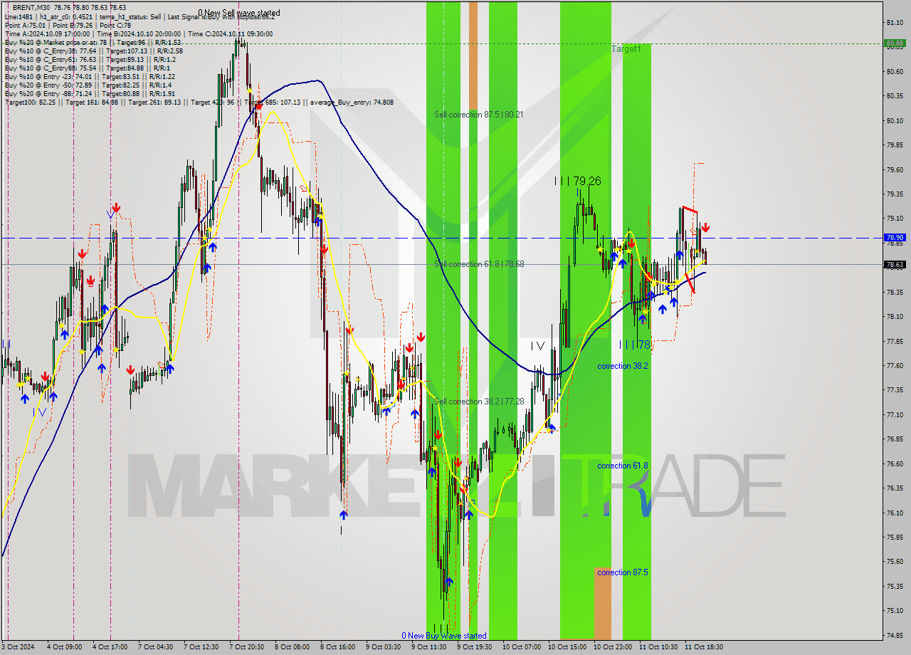Click the '10 Oct 23:00' time label
Image resolution: width=911 pixels, height=655 pixels.
click(613, 647)
